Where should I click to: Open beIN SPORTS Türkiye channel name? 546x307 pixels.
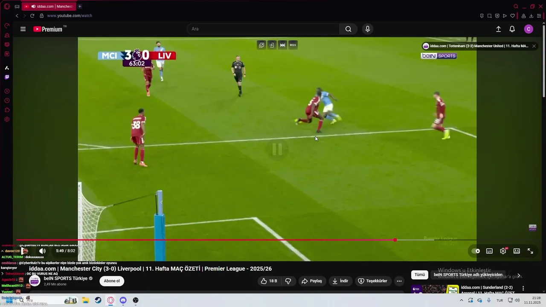[x=66, y=278]
